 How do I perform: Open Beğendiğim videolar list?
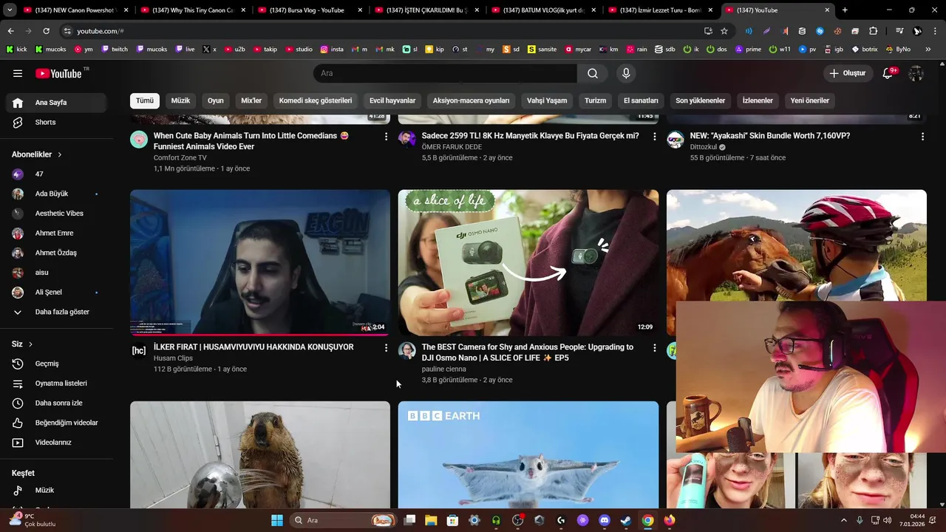click(56, 423)
